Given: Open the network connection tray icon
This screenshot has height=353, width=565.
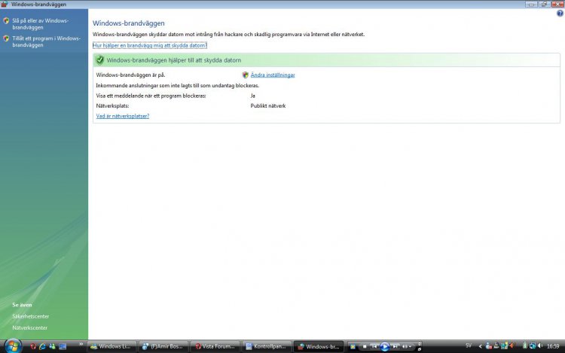Looking at the screenshot, I should pyautogui.click(x=533, y=346).
